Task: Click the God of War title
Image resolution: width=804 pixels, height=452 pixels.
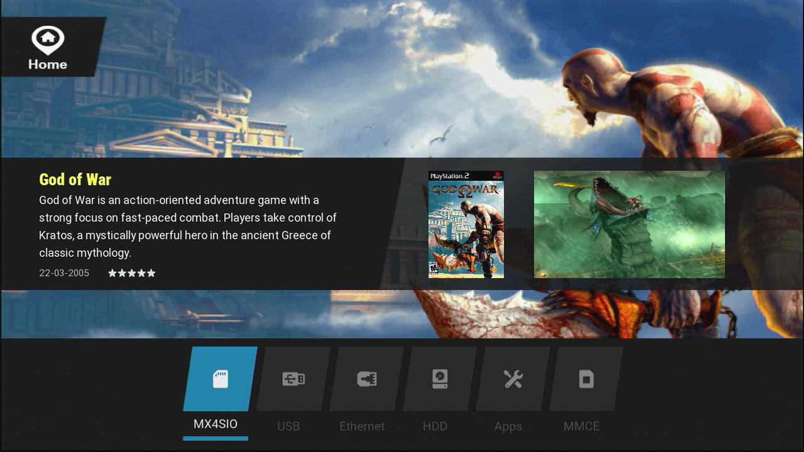Action: coord(75,180)
